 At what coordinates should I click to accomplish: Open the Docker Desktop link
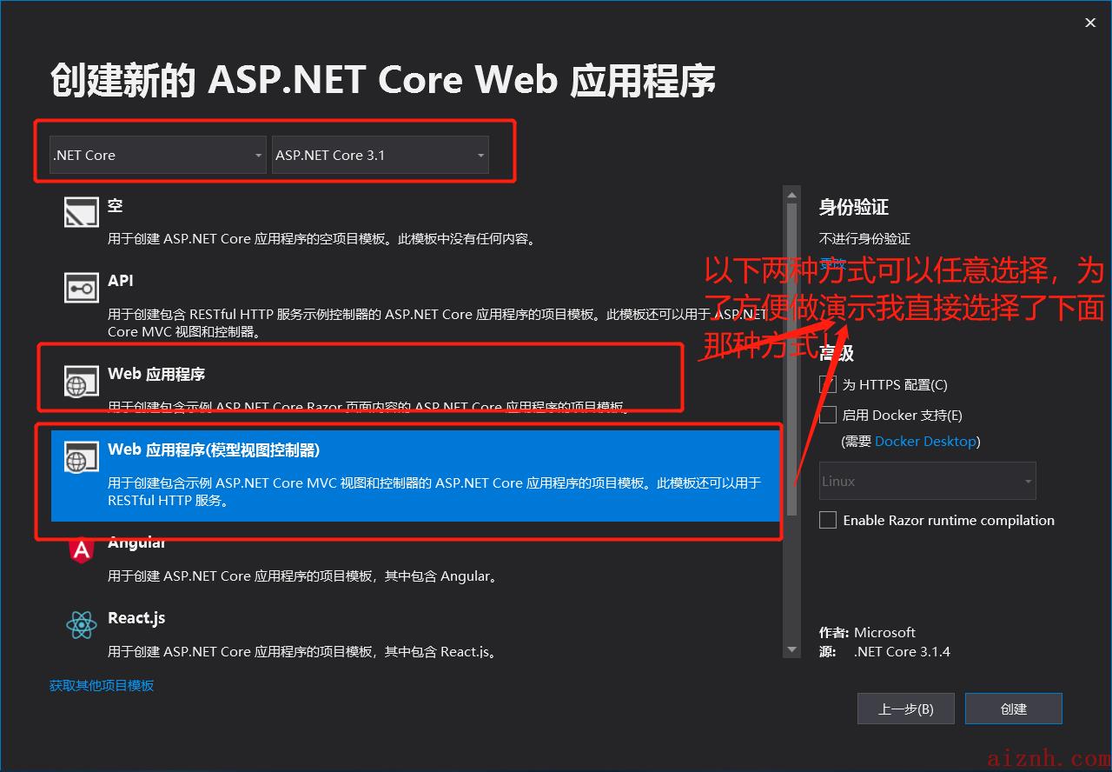coord(925,441)
